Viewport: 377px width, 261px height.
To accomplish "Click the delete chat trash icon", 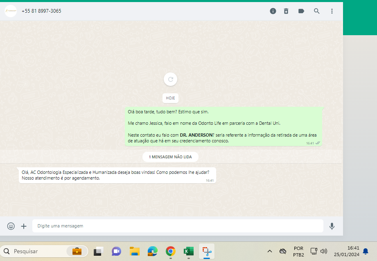I will click(x=286, y=11).
